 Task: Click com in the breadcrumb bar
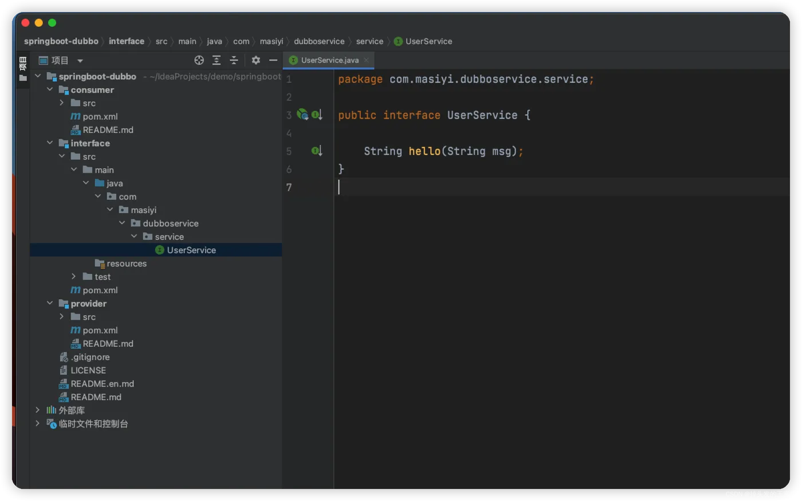[x=241, y=41]
